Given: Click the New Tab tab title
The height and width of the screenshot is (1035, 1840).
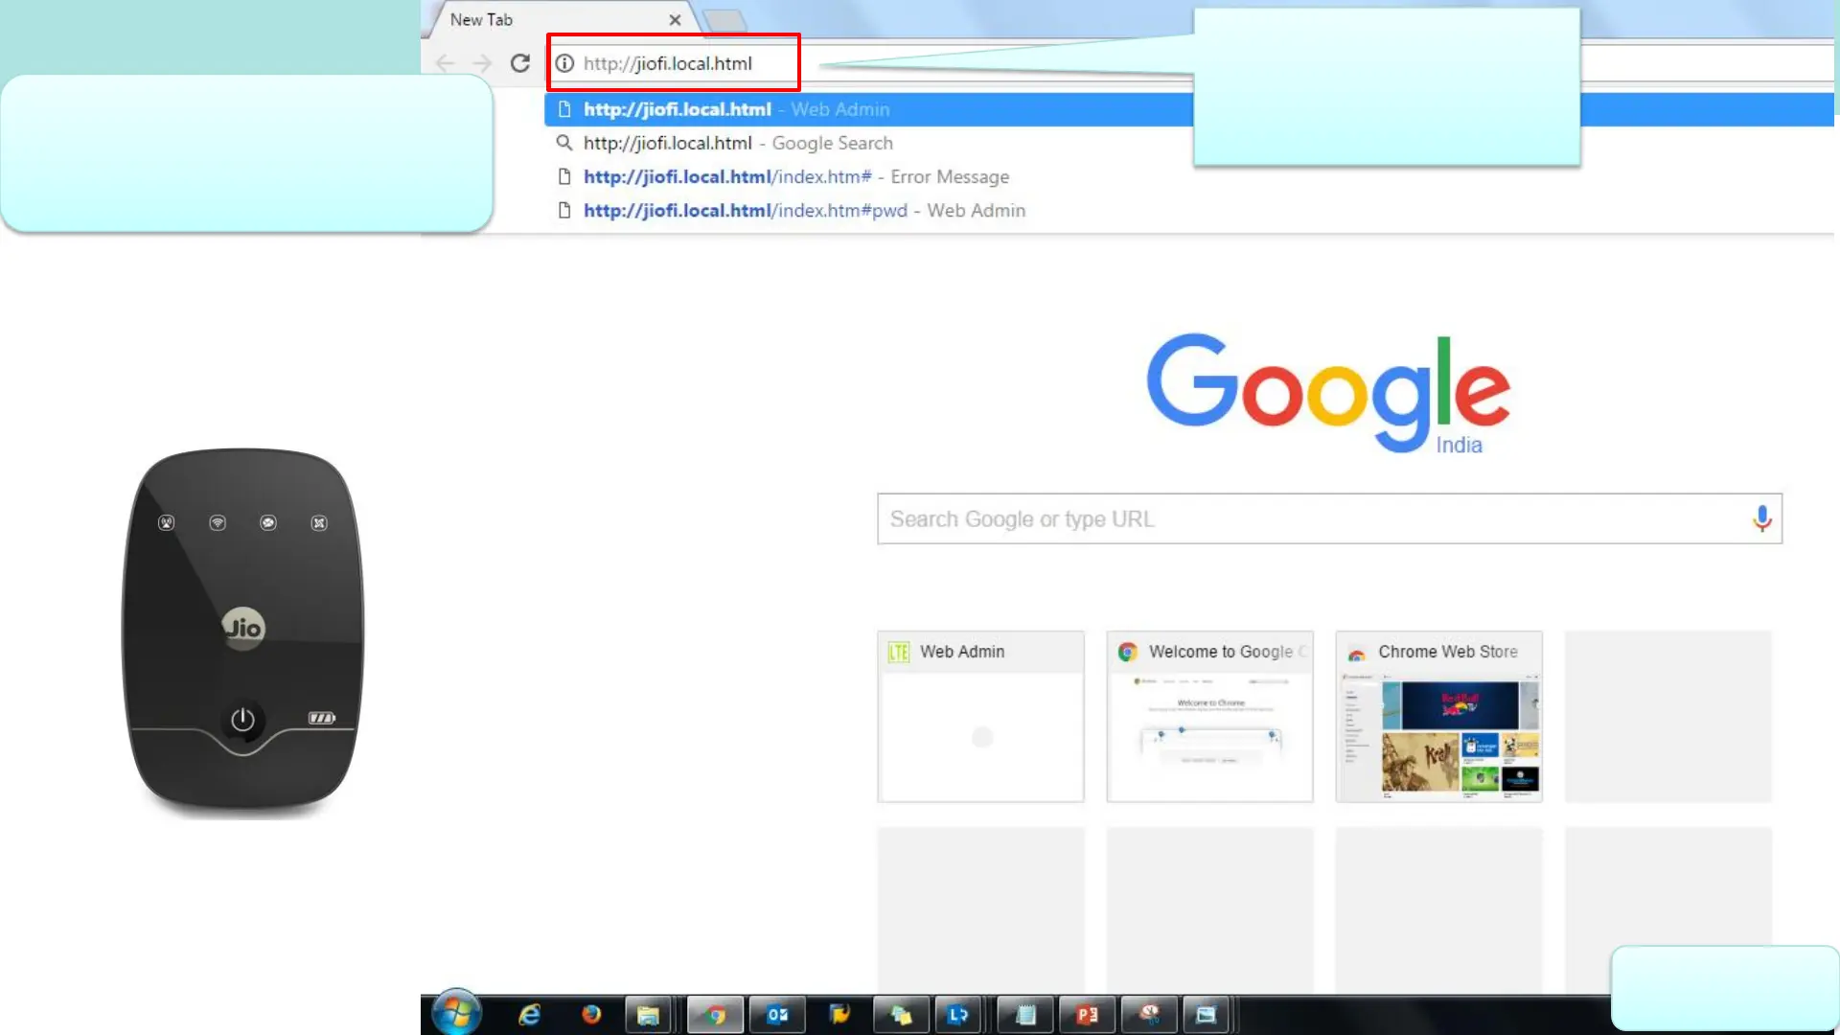Looking at the screenshot, I should tap(481, 19).
